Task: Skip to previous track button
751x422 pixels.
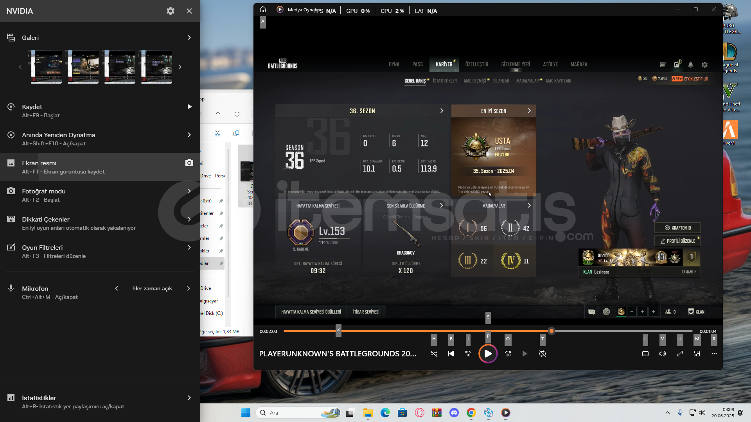Action: (451, 354)
